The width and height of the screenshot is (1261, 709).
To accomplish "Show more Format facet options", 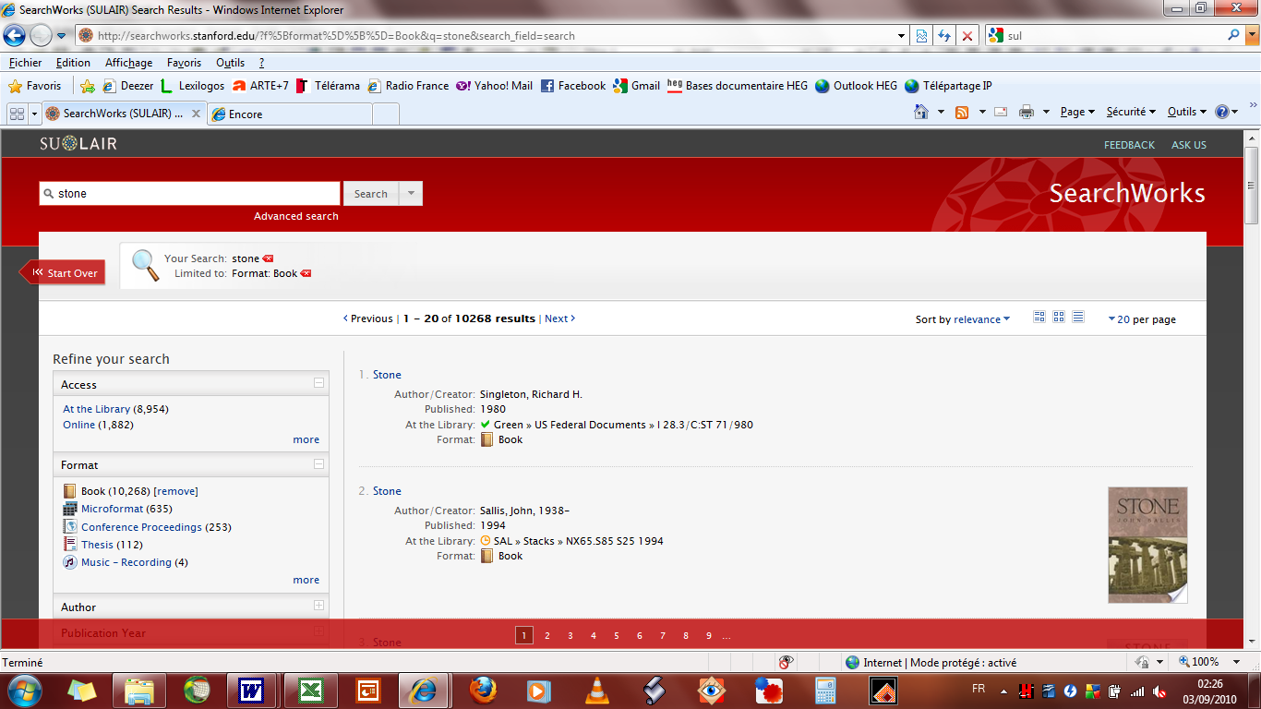I will tap(306, 580).
